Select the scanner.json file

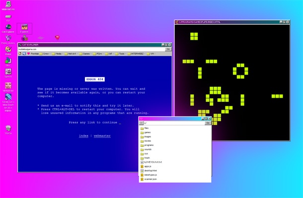pyautogui.click(x=149, y=179)
